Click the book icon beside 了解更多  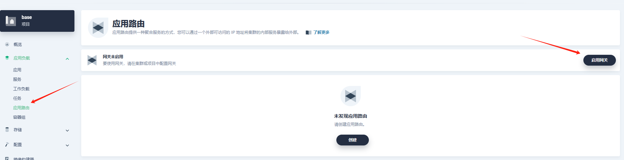click(308, 32)
